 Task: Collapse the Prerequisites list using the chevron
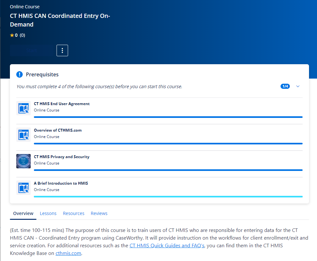[298, 86]
